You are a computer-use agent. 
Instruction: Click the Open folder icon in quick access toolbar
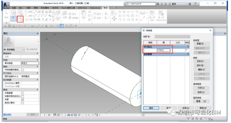5,26
